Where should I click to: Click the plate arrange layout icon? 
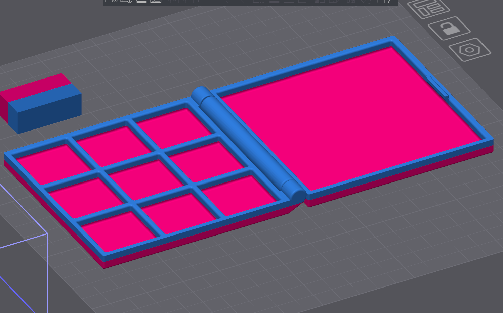pyautogui.click(x=428, y=8)
